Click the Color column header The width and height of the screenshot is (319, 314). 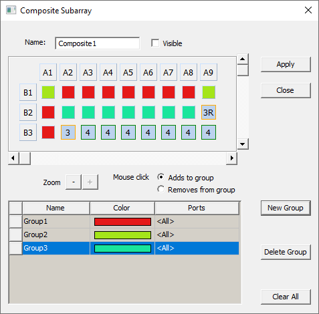pyautogui.click(x=122, y=208)
